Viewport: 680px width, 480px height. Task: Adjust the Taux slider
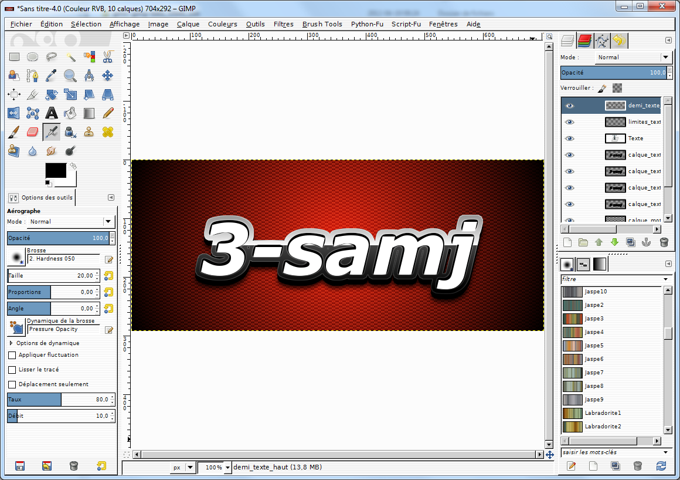(58, 399)
